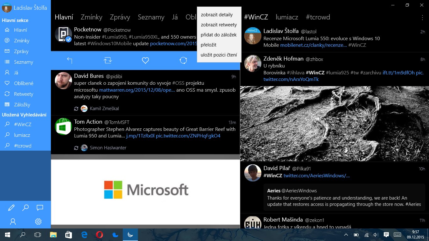The width and height of the screenshot is (429, 241).
Task: Open Zprávy in the sidebar
Action: [25, 51]
